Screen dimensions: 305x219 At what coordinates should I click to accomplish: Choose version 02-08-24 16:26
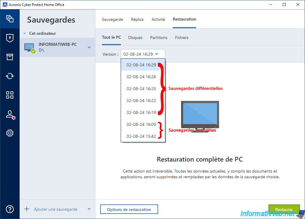point(143,77)
